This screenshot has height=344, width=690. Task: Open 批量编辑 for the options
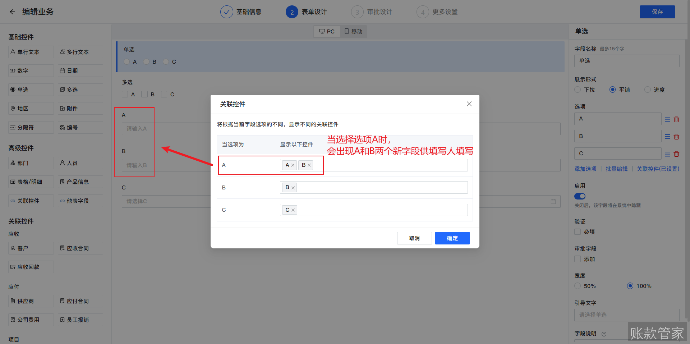(616, 169)
